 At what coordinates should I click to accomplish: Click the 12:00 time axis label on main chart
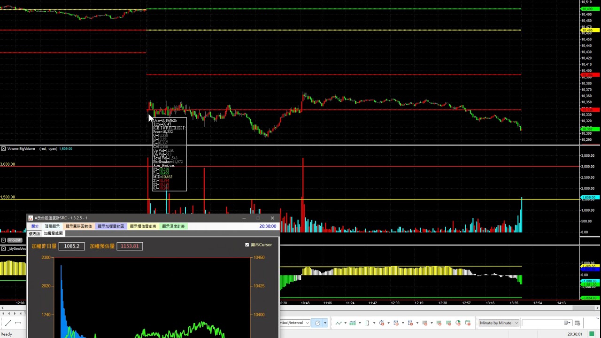tap(395, 303)
